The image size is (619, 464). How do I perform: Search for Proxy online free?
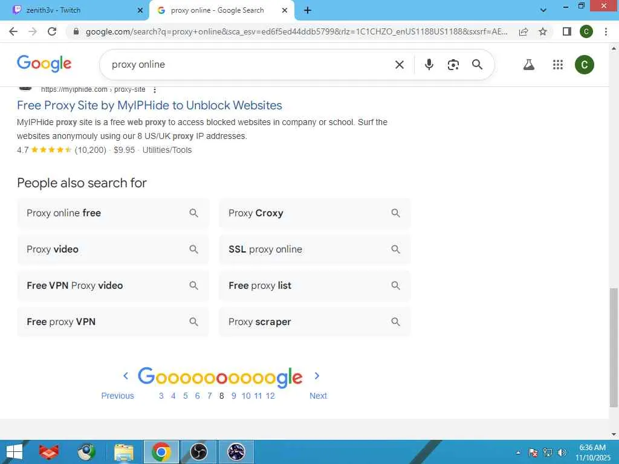pos(113,213)
